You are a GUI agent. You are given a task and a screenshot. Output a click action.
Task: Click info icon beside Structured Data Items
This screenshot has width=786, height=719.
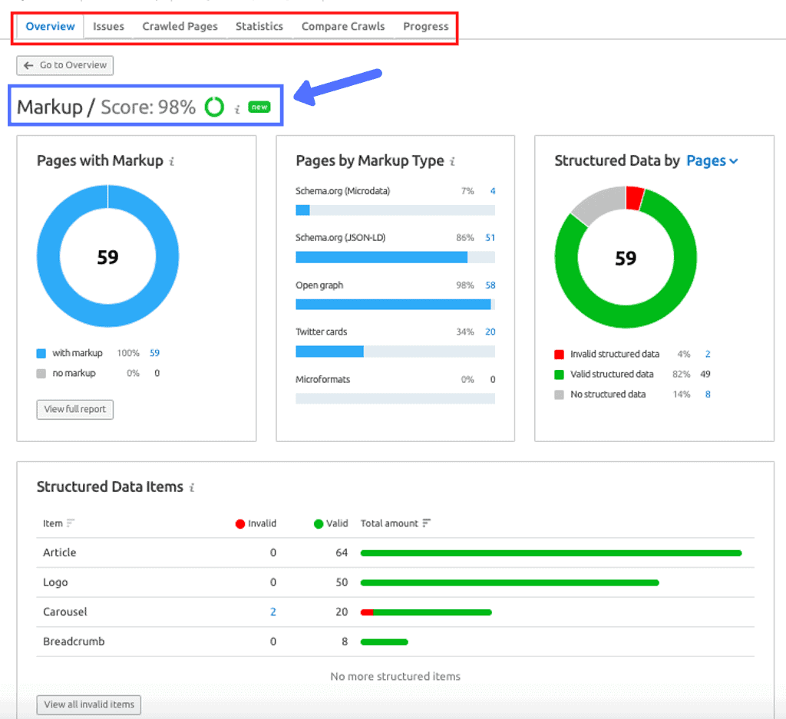click(x=191, y=487)
